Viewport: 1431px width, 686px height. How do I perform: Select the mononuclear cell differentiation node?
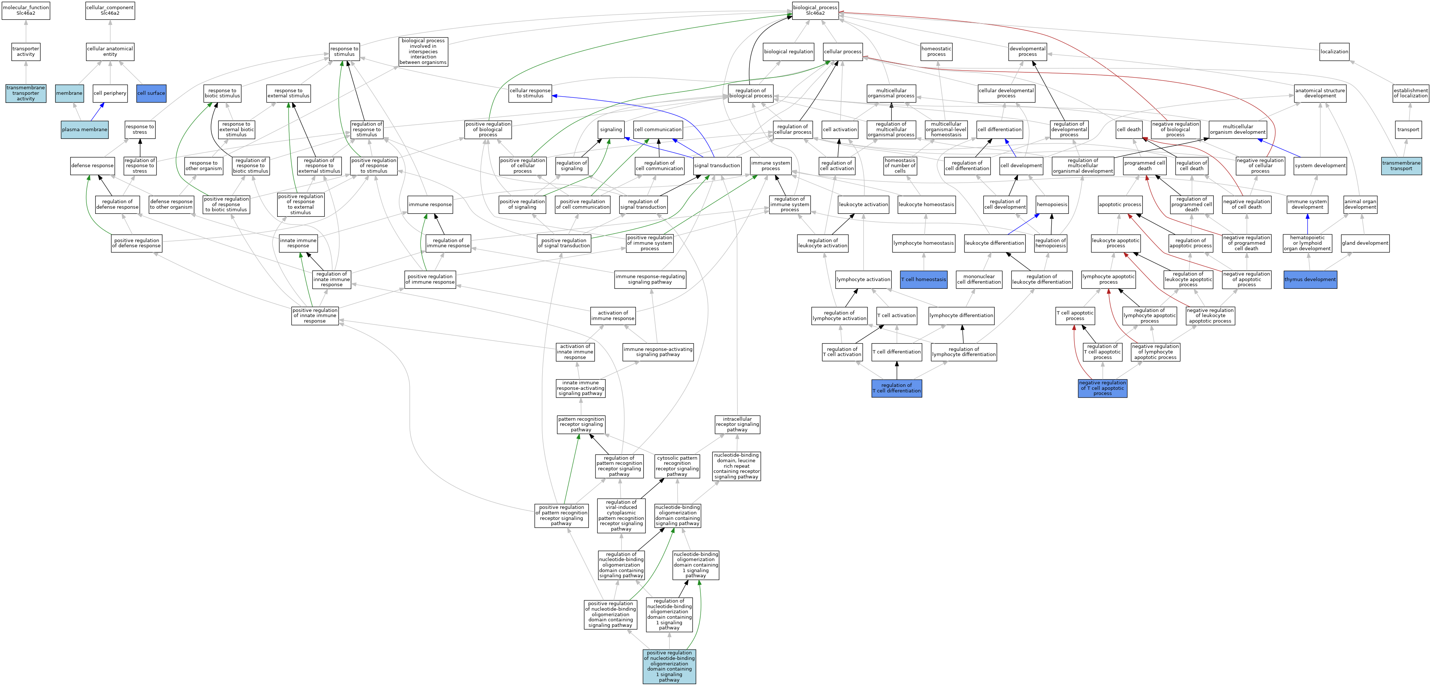click(x=979, y=279)
